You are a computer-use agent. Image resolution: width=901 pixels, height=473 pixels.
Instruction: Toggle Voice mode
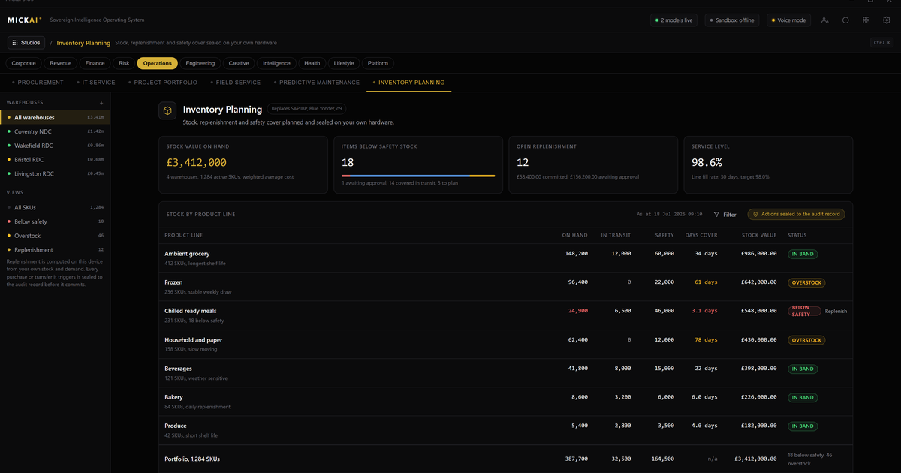click(x=789, y=20)
